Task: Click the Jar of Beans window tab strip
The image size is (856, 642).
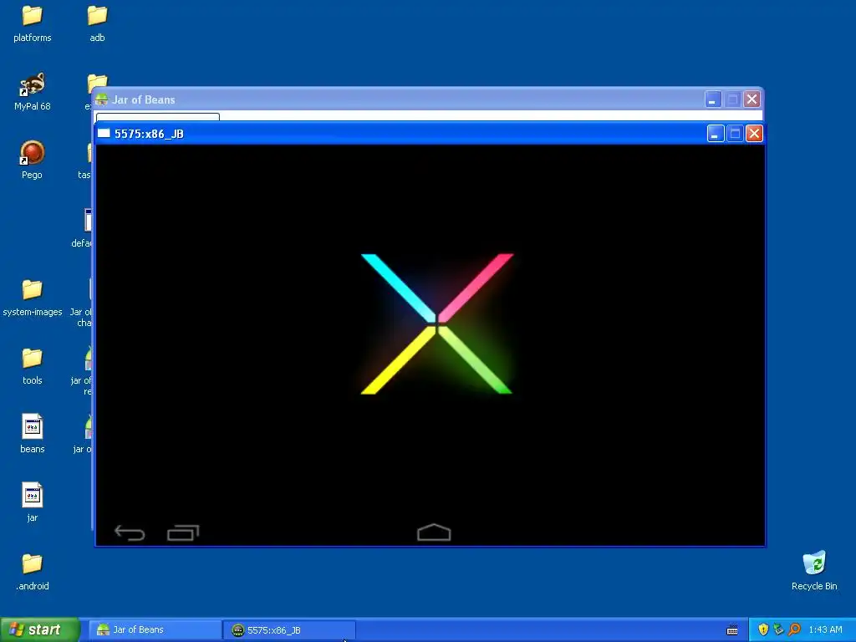Action: pos(158,117)
